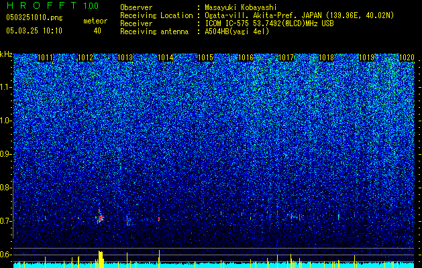Image resolution: width=422 pixels, height=268 pixels.
Task: Click the meteor label
Action: [x=95, y=21]
